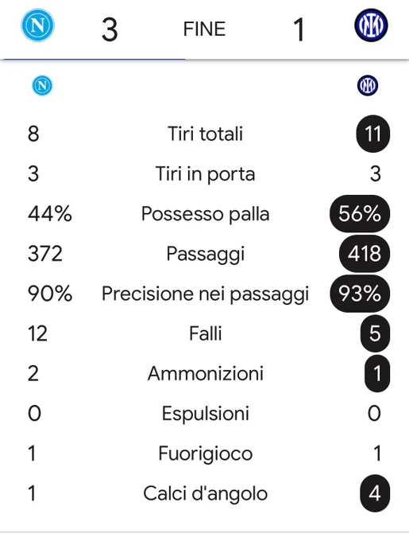The width and height of the screenshot is (409, 541).
Task: Click Inter's score of 1
Action: pos(299,30)
